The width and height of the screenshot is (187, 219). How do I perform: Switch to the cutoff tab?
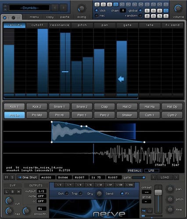click(37, 25)
